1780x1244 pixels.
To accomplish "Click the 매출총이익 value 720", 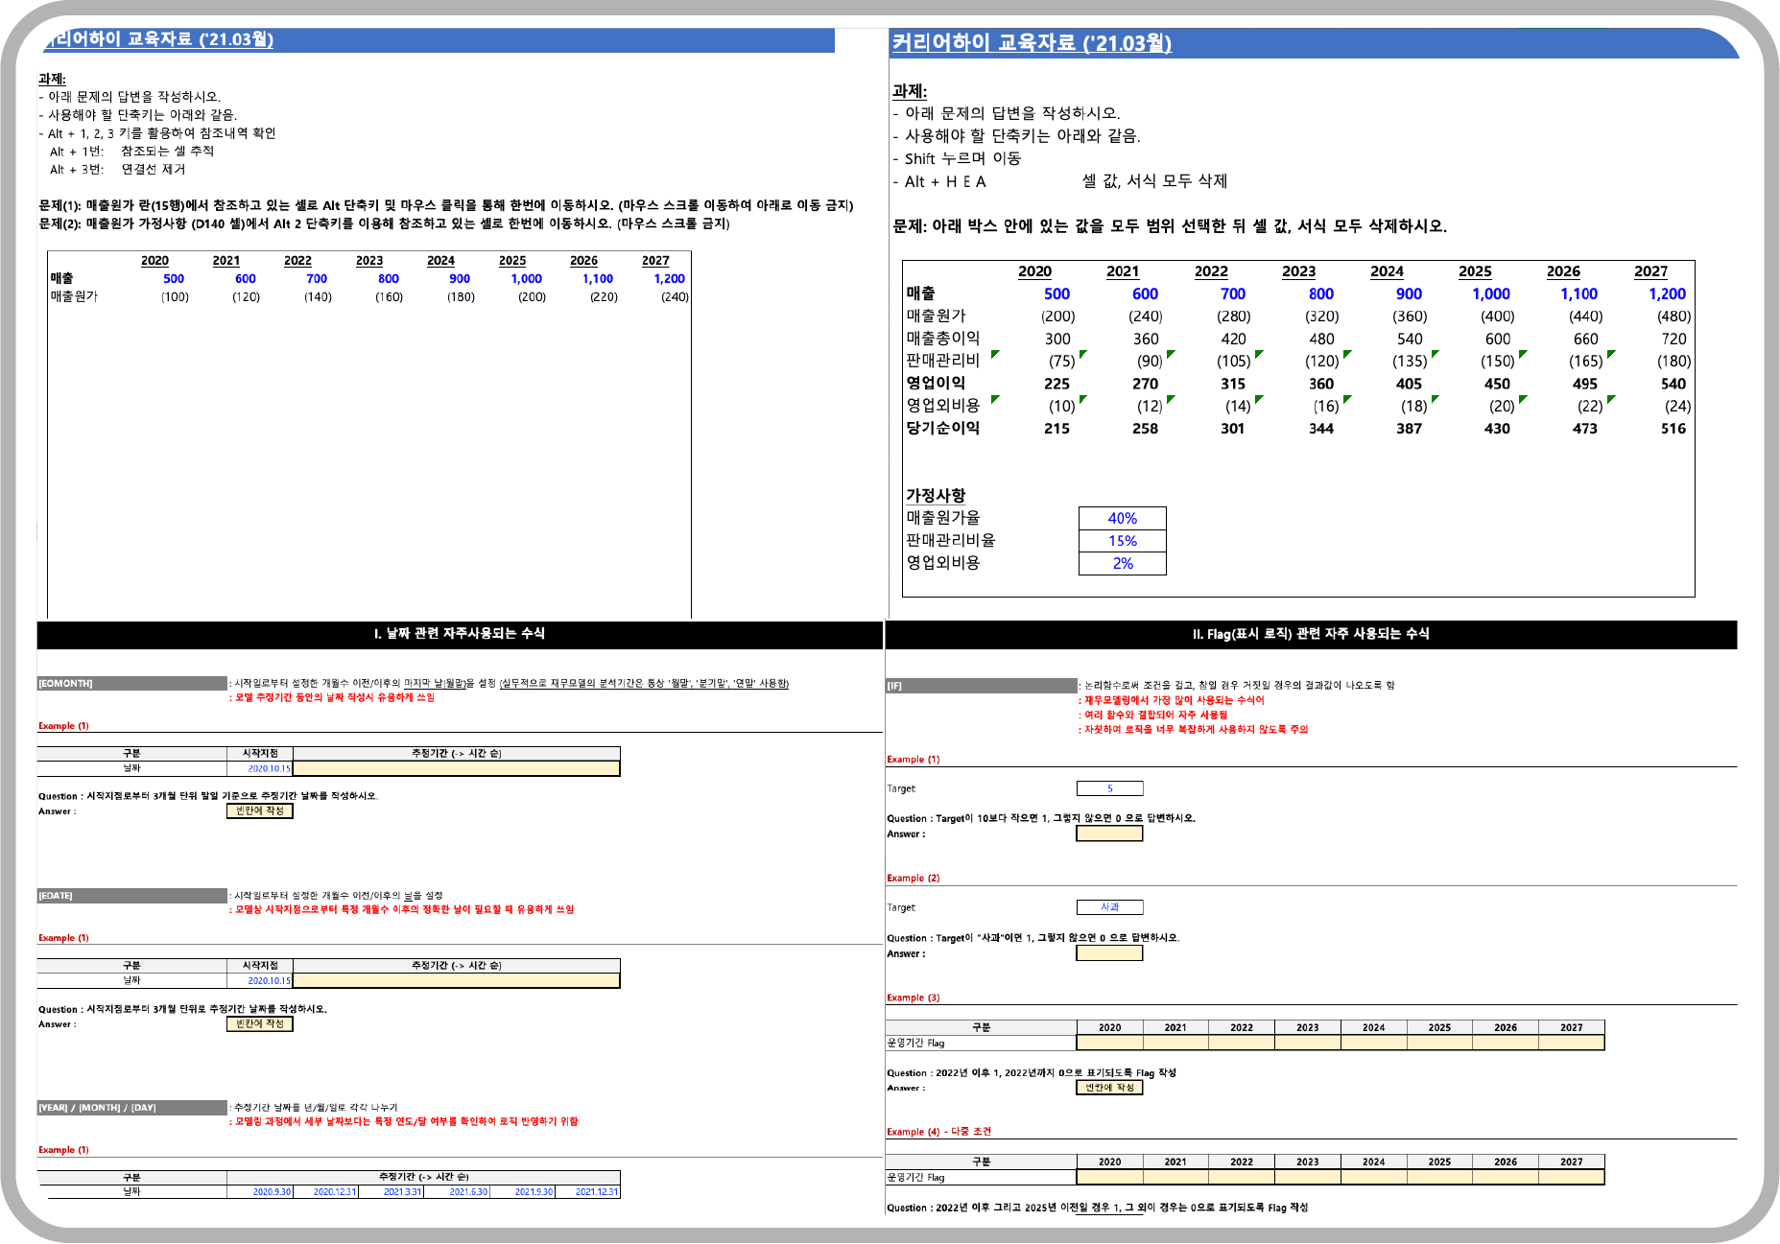I will point(1673,339).
